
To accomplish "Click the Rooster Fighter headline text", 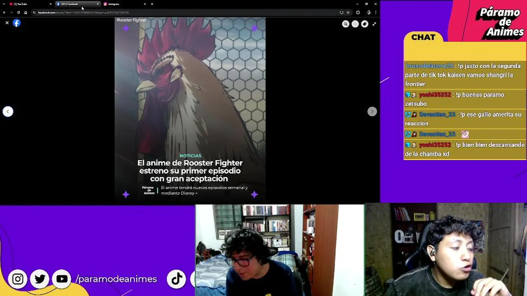I will tap(190, 171).
